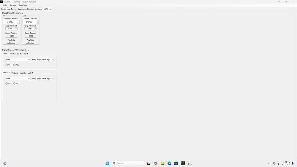Open the Windows Start menu
The width and height of the screenshot is (297, 167).
[107, 163]
